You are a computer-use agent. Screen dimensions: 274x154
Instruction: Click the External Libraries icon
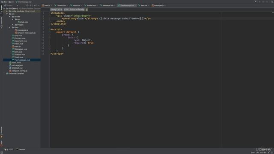tap(7, 74)
